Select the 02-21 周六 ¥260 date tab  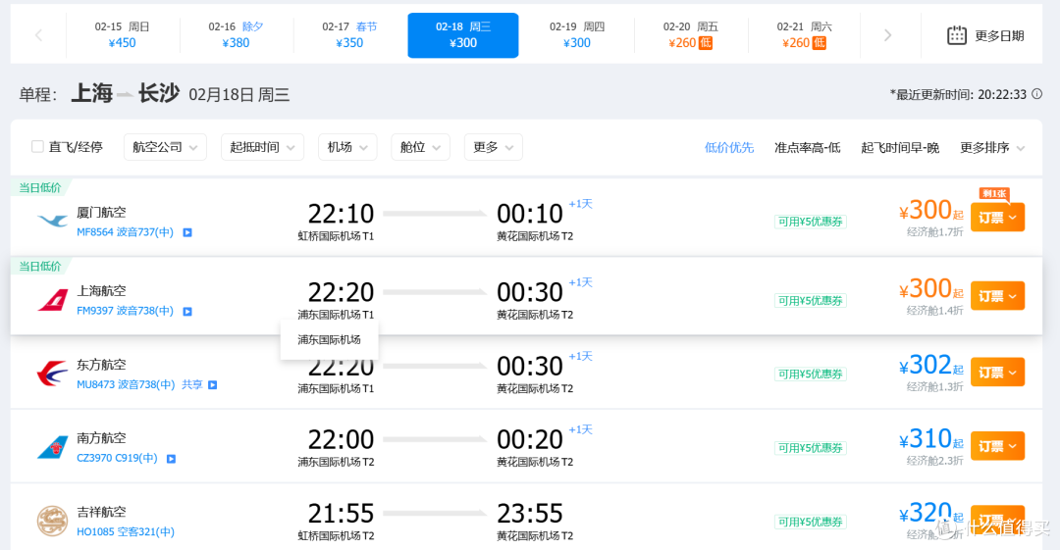(804, 35)
